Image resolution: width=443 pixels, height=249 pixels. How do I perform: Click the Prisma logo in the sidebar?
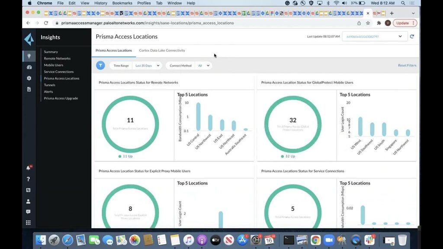29,39
